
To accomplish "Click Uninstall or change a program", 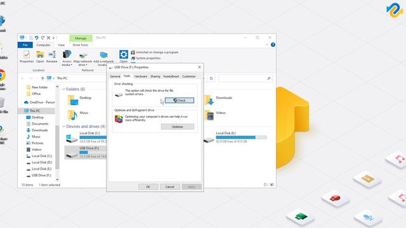I will click(x=155, y=52).
